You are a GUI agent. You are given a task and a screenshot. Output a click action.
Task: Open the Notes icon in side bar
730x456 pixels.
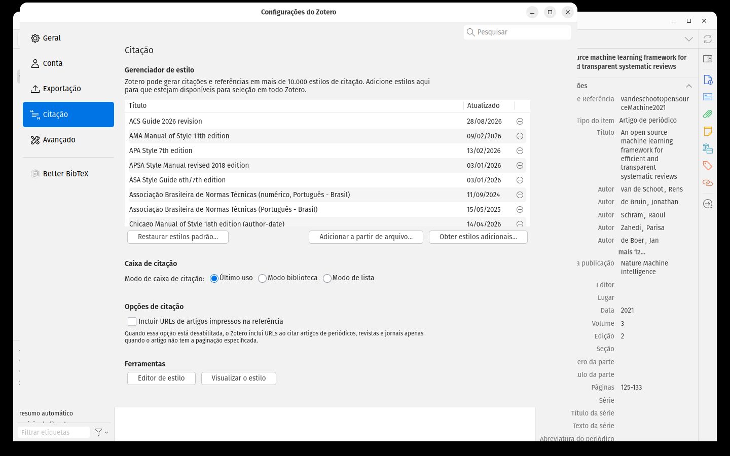point(708,131)
